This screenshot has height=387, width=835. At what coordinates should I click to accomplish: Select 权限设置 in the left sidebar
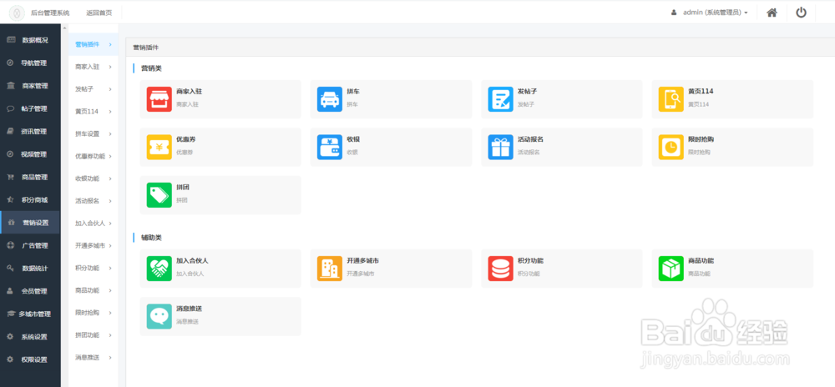[x=30, y=359]
